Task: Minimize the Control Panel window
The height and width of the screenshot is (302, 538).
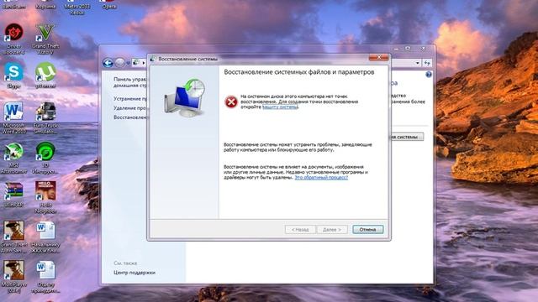Action: pyautogui.click(x=397, y=49)
